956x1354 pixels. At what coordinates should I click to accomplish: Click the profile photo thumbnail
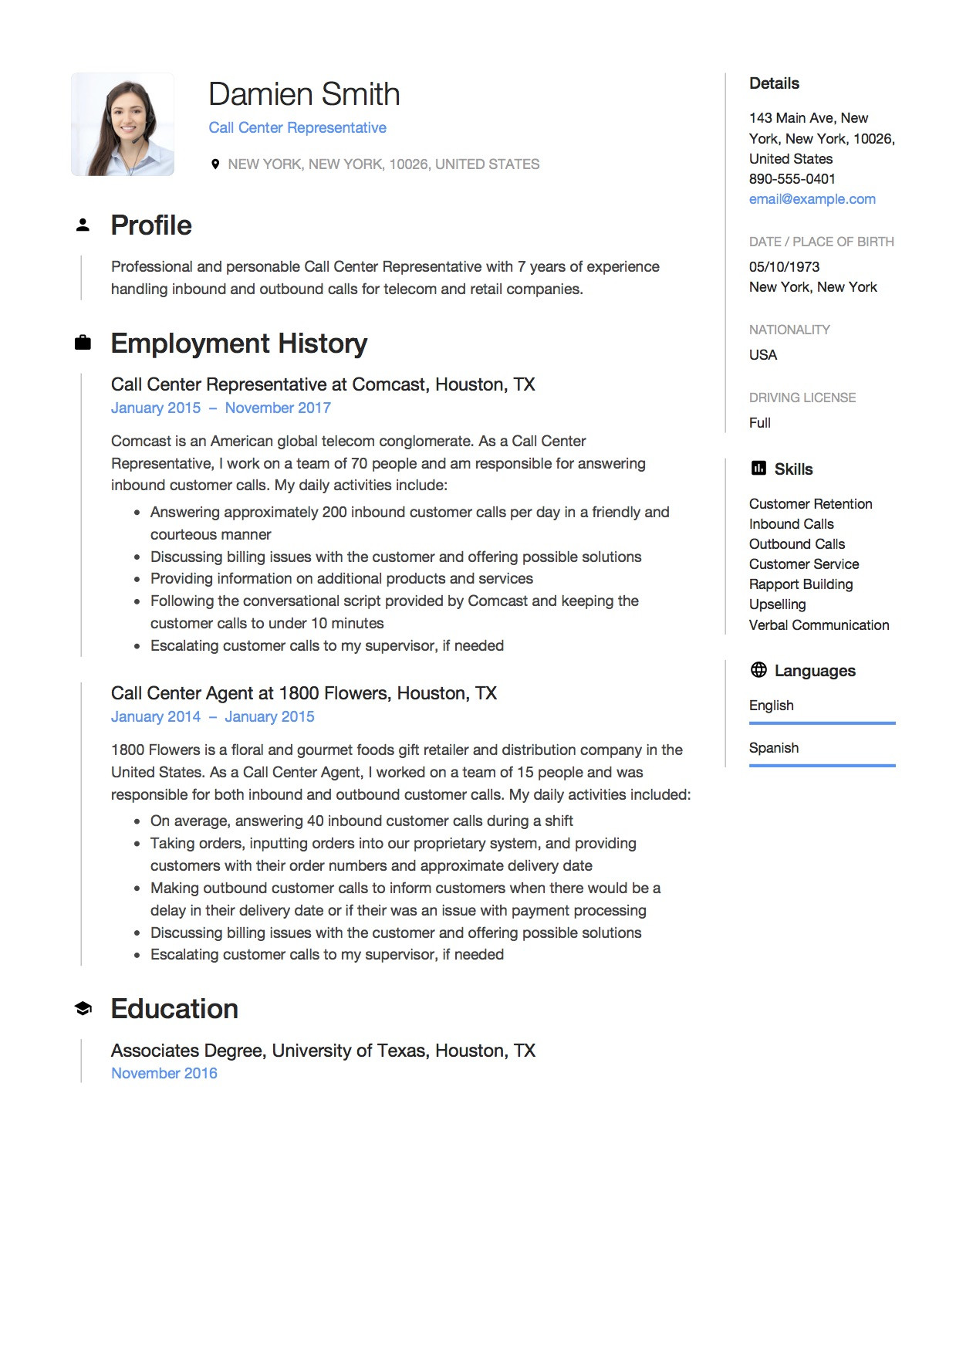123,124
